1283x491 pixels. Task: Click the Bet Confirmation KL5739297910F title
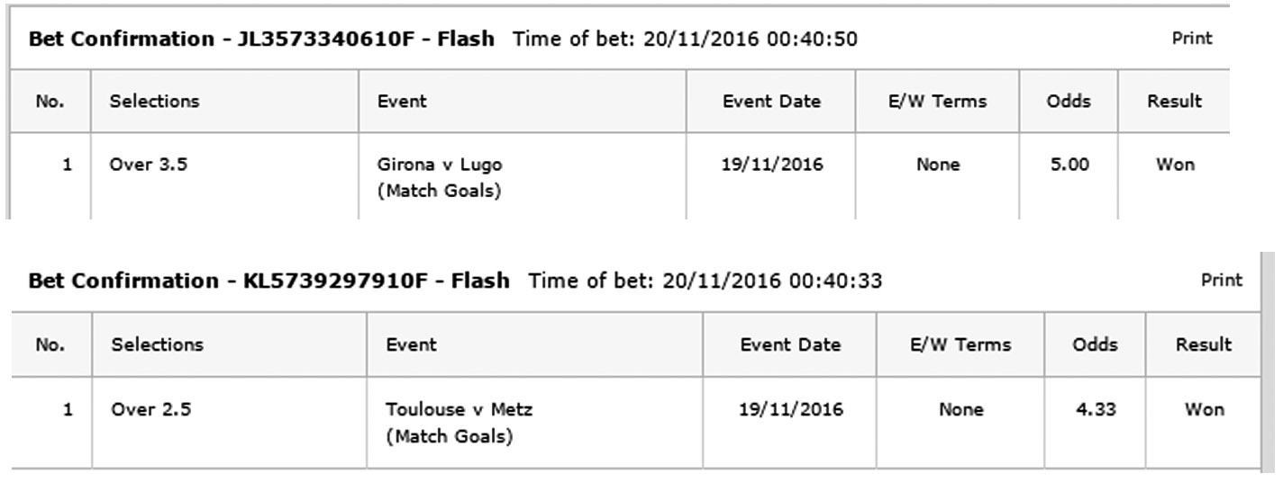click(x=268, y=281)
